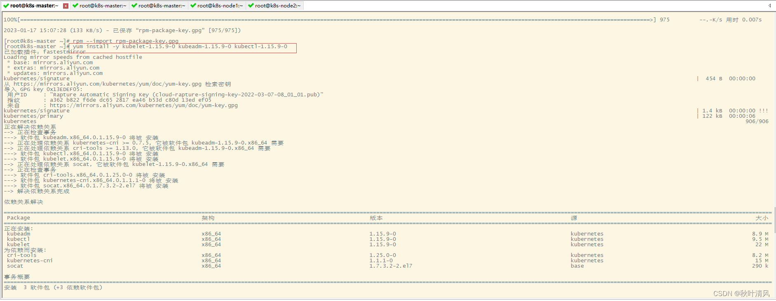Click the "8.9 M" size for kubeadm
This screenshot has height=301, width=776.
[x=760, y=234]
